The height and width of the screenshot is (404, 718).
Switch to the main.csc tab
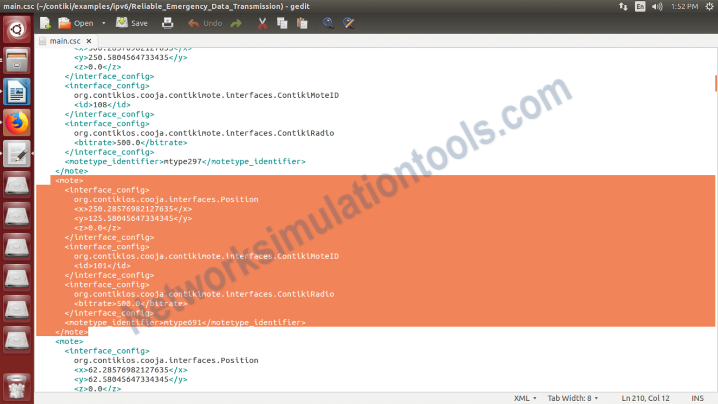pyautogui.click(x=64, y=41)
